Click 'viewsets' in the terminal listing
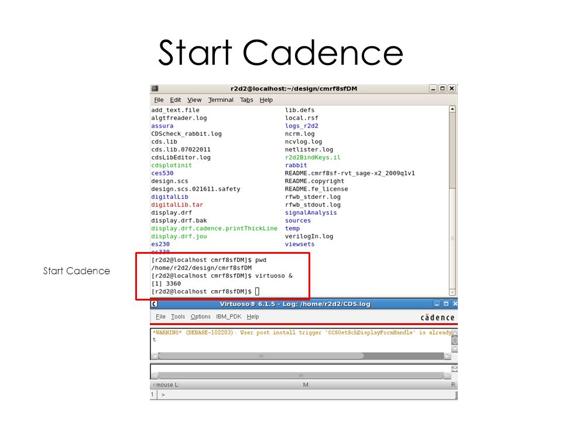 (x=300, y=244)
